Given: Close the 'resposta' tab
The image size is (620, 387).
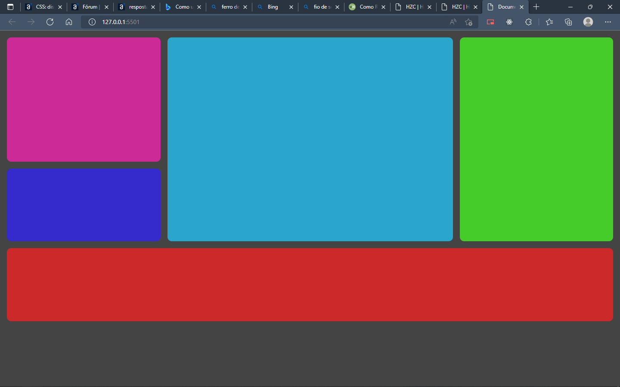Looking at the screenshot, I should click(153, 7).
